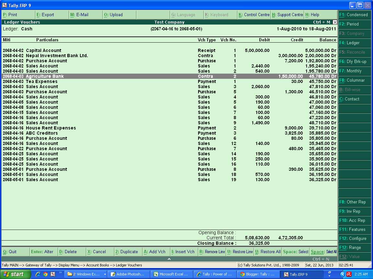Click A: Add Vch button
373x279 pixels.
tap(156, 252)
